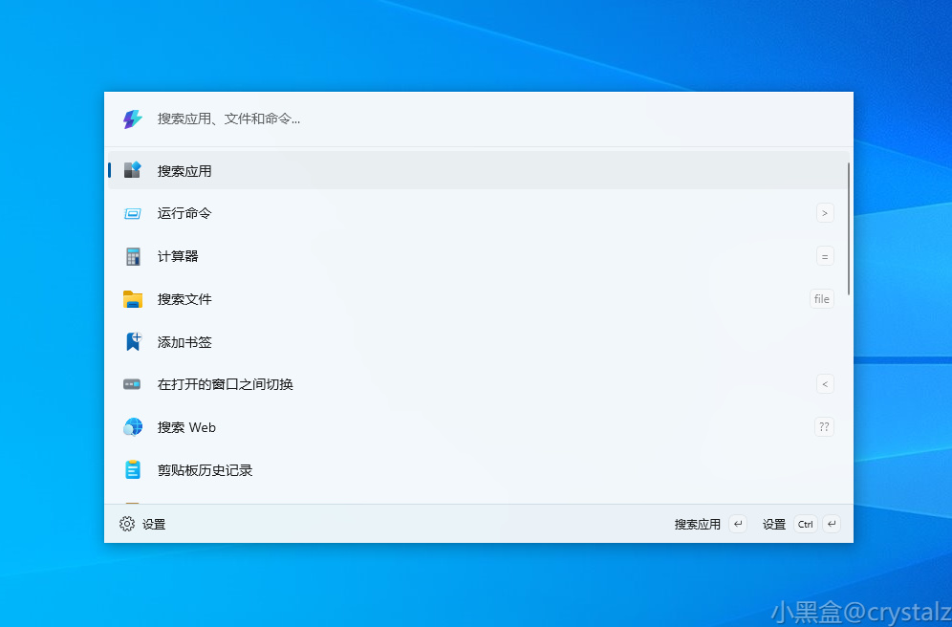Click the = alias badge for 计算器
This screenshot has height=627, width=952.
825,256
